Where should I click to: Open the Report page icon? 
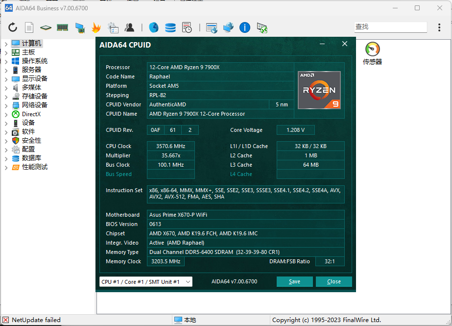coord(29,27)
